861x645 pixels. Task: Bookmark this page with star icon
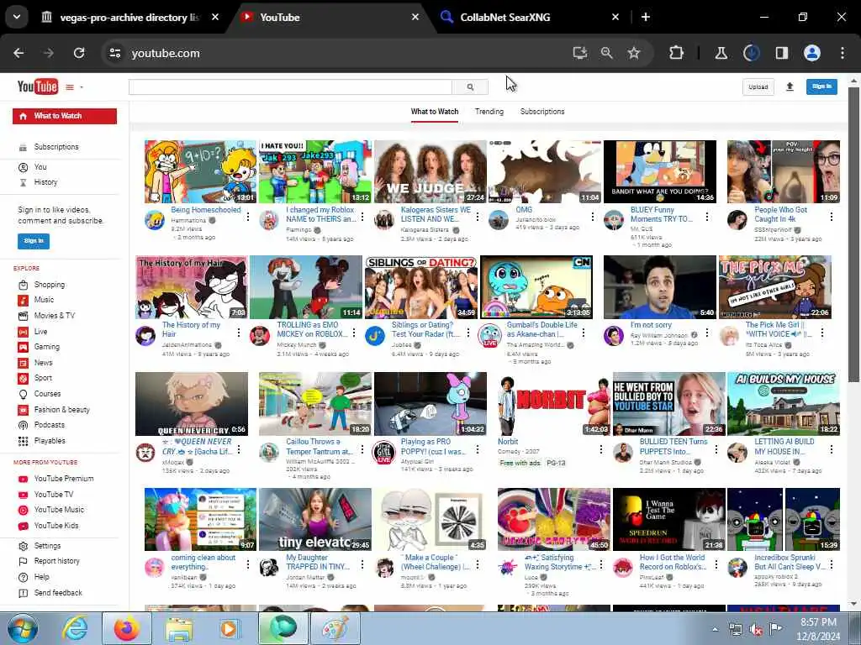[x=634, y=53]
